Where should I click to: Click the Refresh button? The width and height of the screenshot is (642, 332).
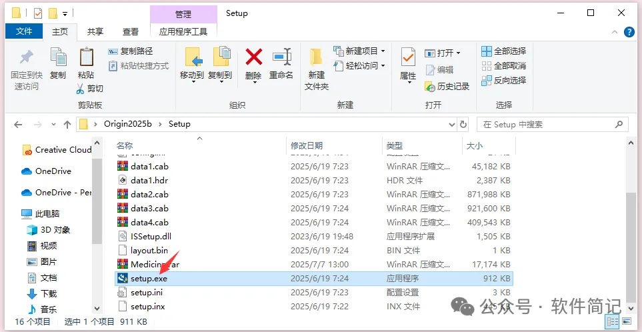pos(463,125)
